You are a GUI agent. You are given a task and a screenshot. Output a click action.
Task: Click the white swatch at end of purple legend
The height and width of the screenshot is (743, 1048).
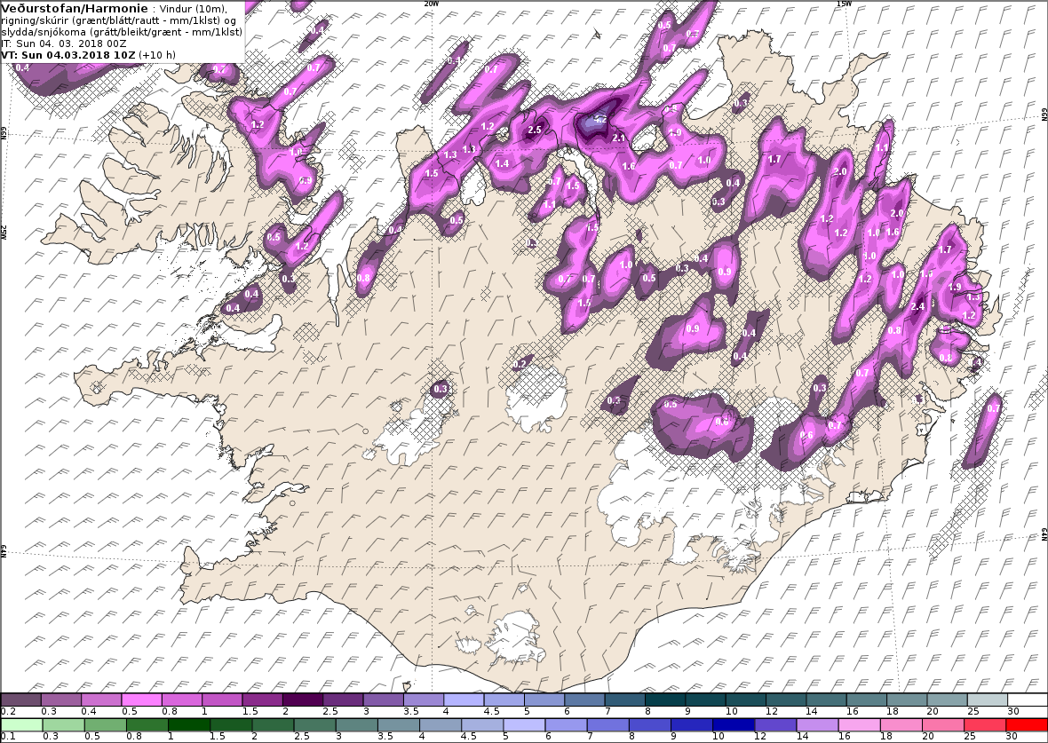click(x=1028, y=700)
